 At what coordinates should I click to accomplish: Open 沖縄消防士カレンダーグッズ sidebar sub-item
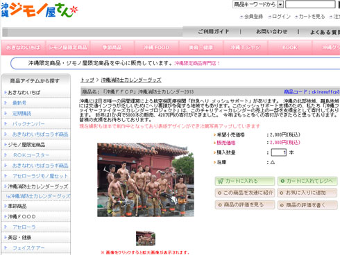[40, 196]
